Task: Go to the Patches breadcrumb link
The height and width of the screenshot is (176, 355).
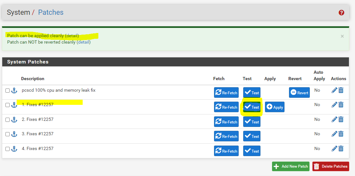Action: (x=51, y=13)
